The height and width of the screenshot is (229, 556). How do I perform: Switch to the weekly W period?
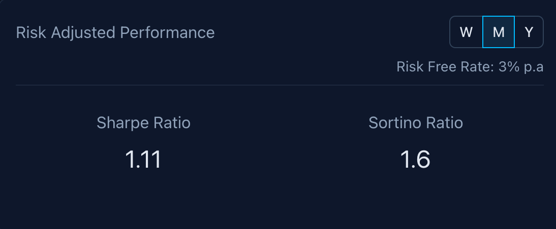tap(466, 32)
